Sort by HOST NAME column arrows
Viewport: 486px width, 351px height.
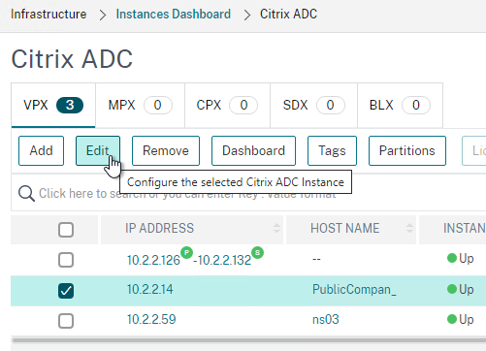tap(409, 228)
